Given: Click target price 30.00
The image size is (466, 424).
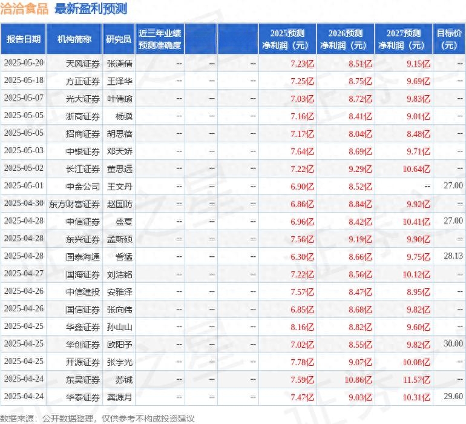Looking at the screenshot, I should (x=453, y=343).
